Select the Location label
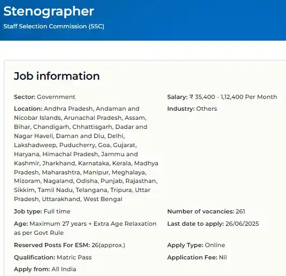The height and width of the screenshot is (276, 286). tap(28, 109)
